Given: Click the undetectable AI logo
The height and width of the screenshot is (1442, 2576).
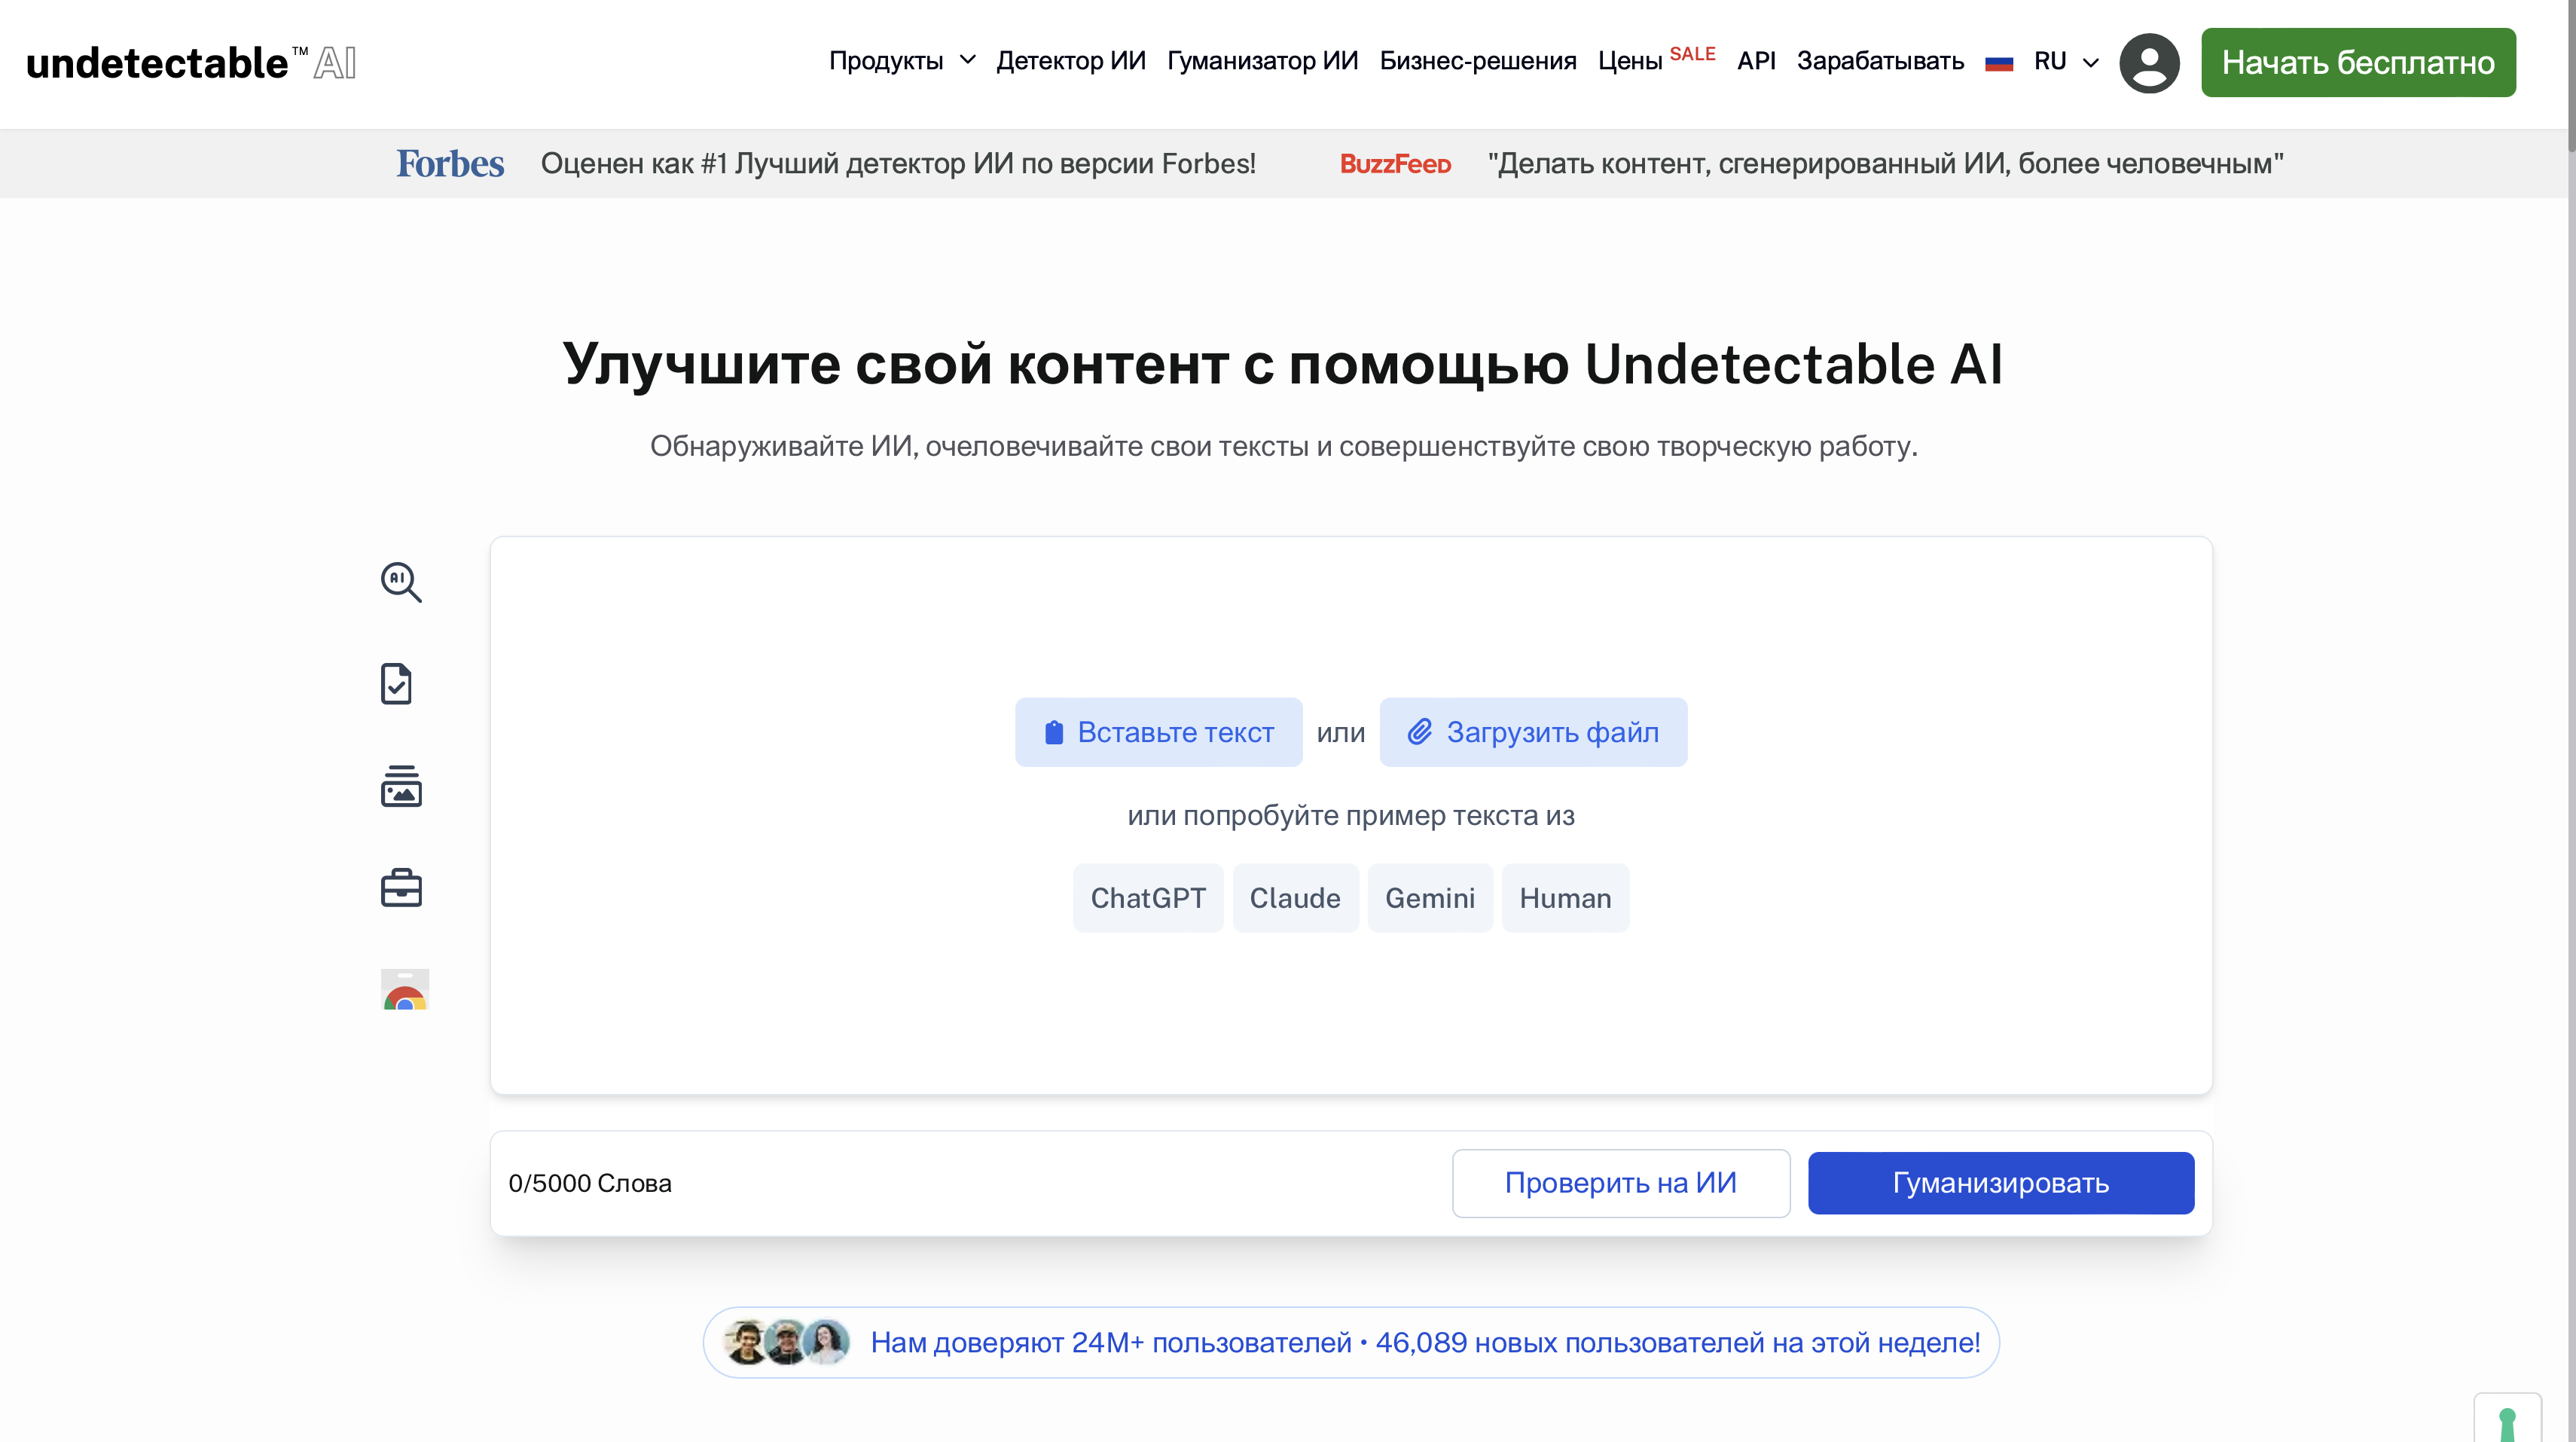Looking at the screenshot, I should (x=191, y=63).
